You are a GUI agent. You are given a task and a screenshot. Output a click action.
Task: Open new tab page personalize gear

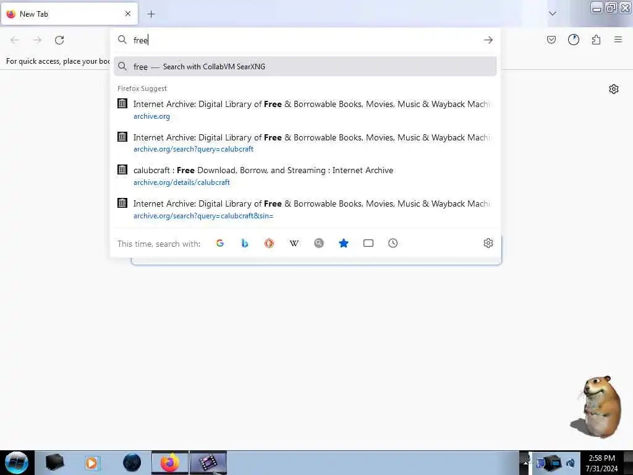point(614,89)
